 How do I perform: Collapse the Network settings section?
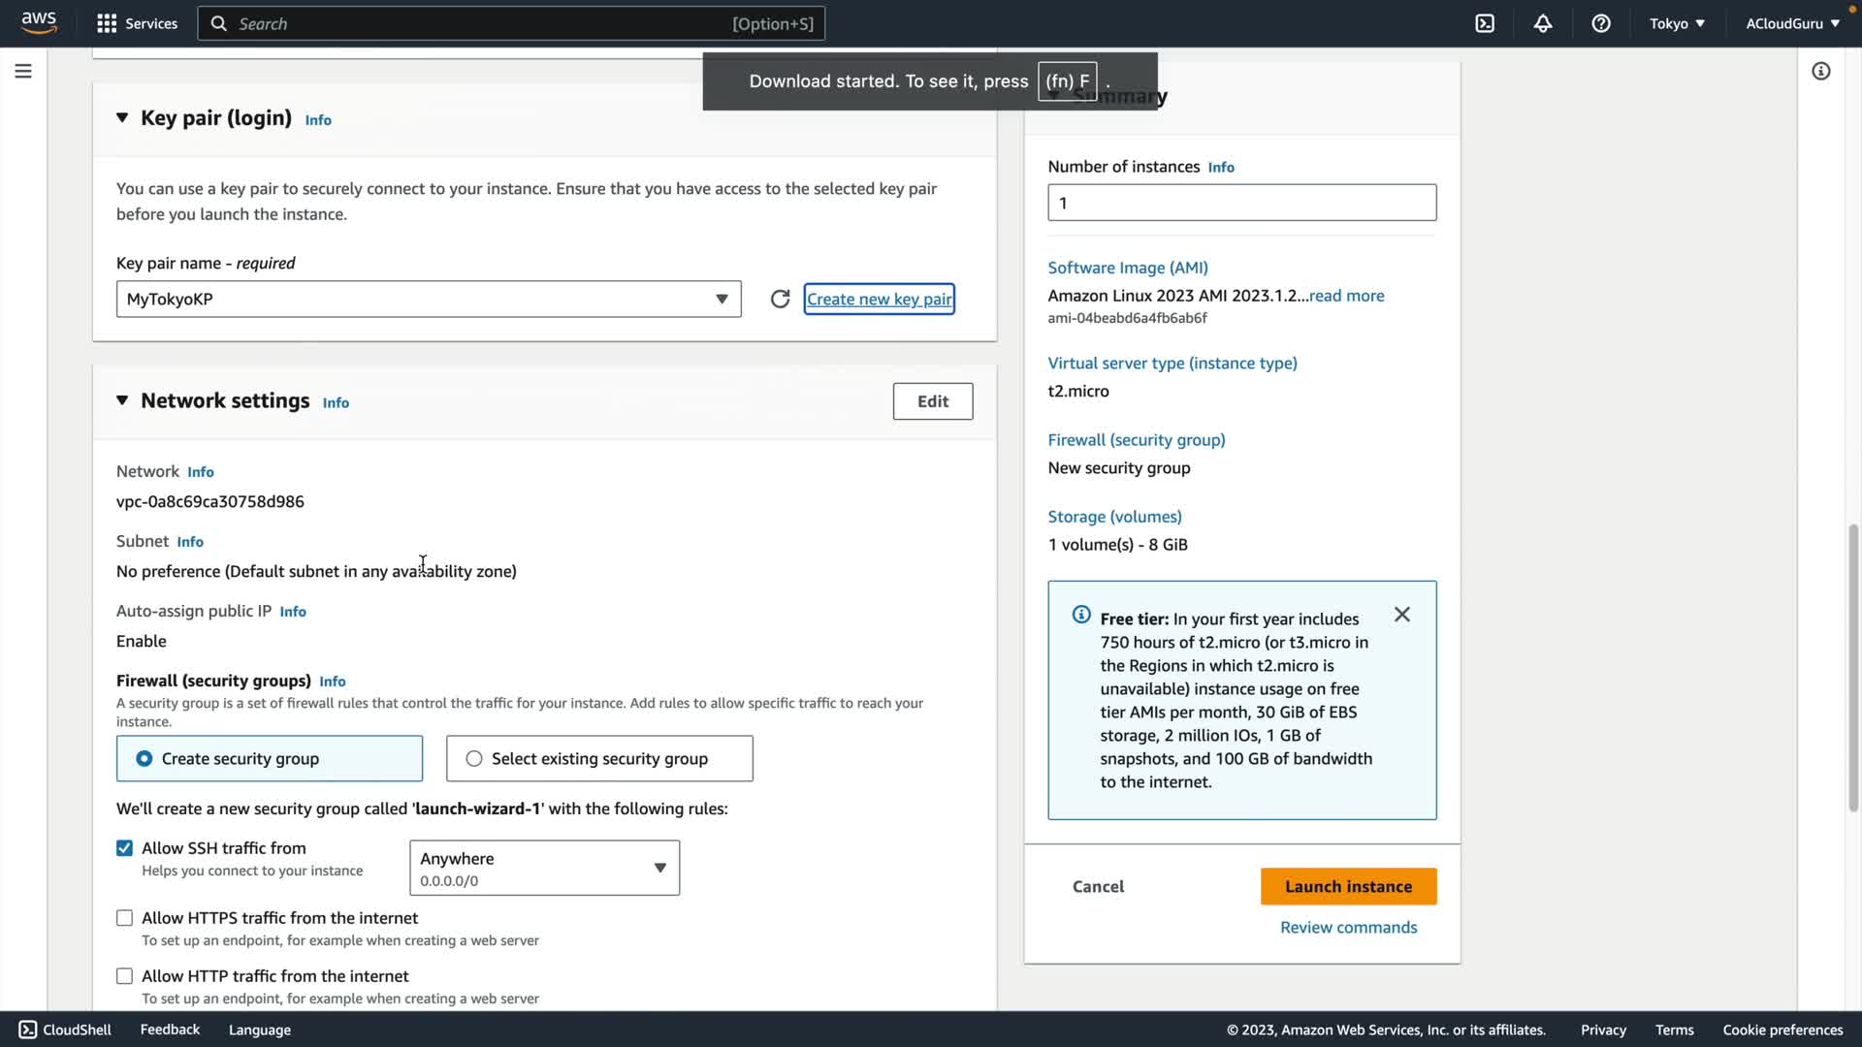(122, 400)
